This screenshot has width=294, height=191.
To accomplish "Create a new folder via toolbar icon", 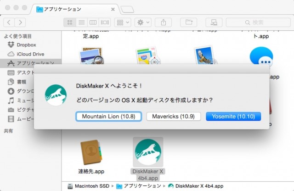I will point(189,22).
